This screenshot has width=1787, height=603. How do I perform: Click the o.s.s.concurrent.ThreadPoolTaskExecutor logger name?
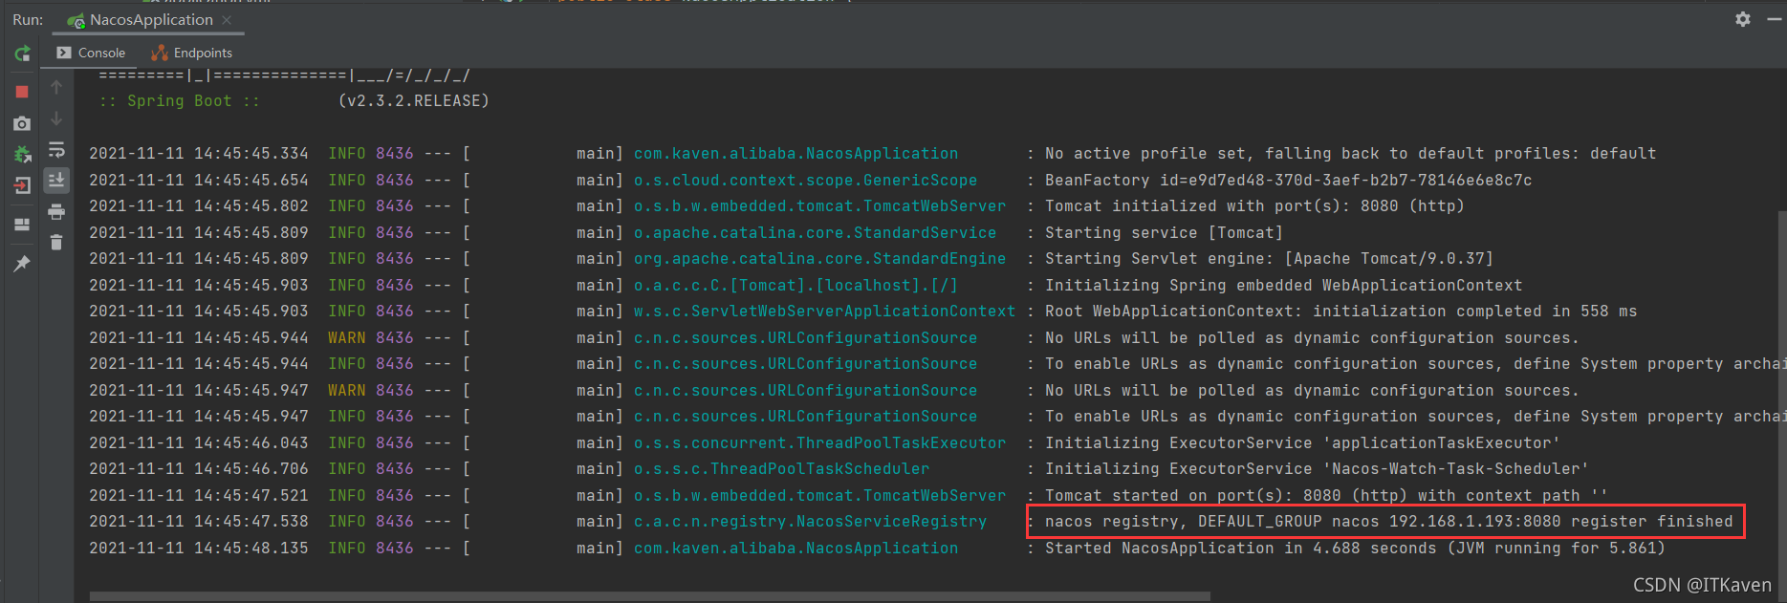coord(819,443)
